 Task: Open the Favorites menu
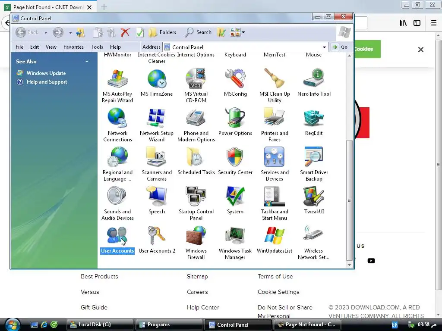pos(73,47)
